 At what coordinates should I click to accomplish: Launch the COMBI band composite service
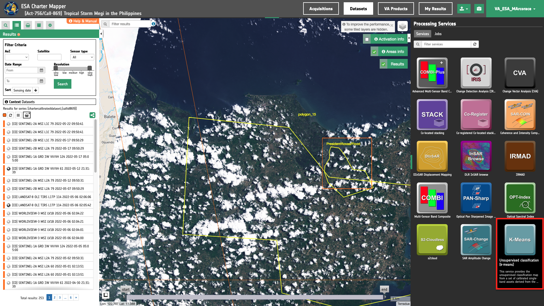(432, 198)
